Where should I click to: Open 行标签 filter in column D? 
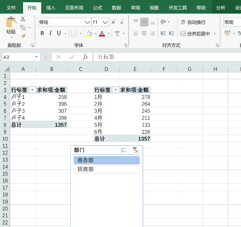coord(116,90)
